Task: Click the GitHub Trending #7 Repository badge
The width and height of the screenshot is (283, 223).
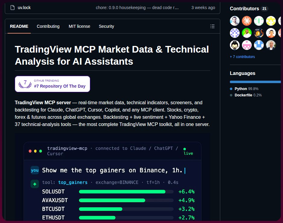Action: pos(52,84)
